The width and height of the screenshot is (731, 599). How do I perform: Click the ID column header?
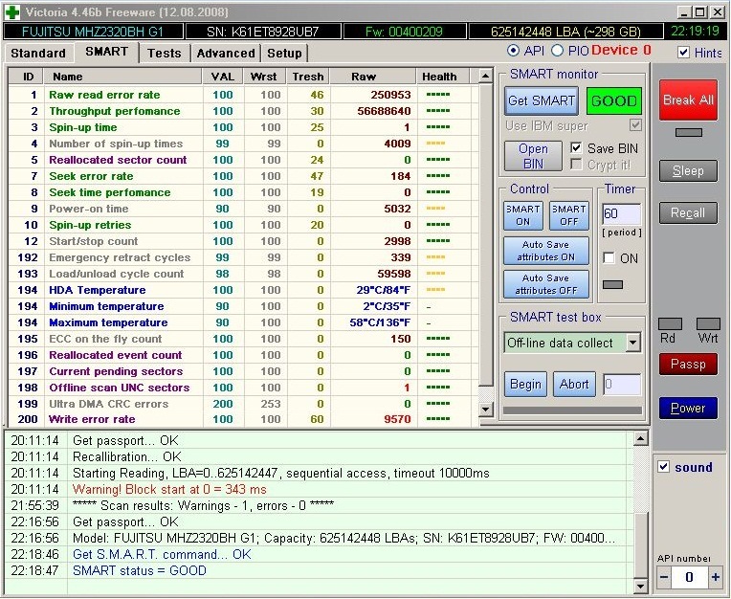pos(27,77)
